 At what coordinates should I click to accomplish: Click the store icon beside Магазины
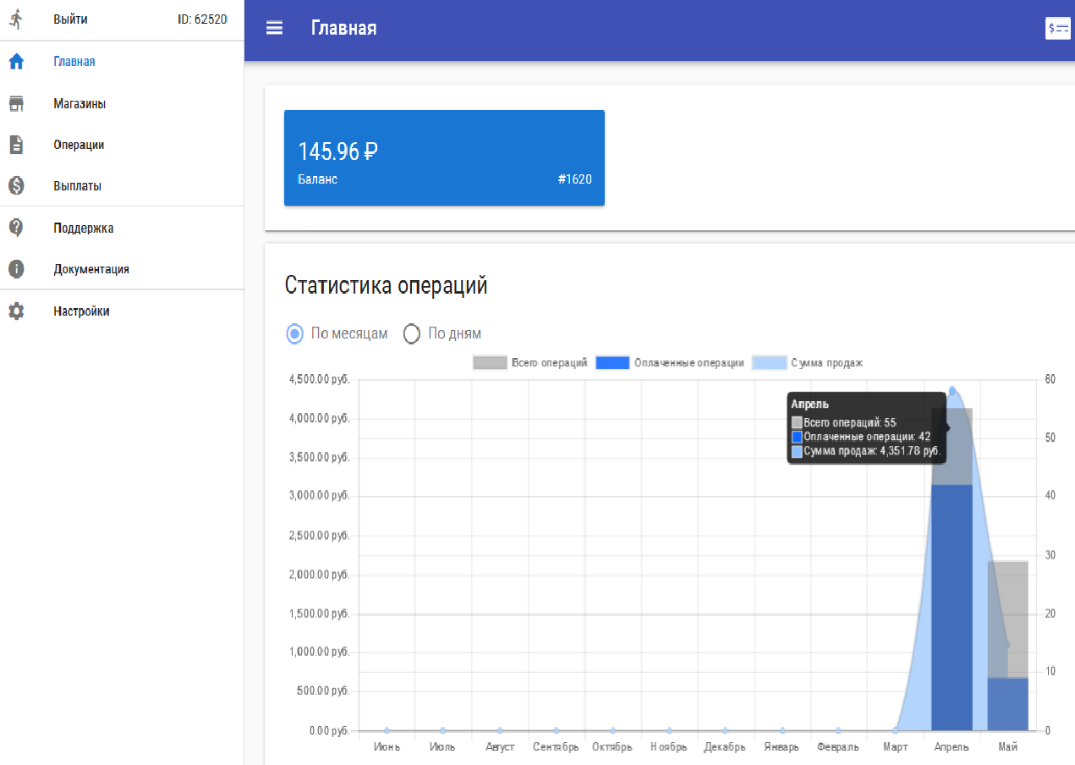[x=16, y=103]
